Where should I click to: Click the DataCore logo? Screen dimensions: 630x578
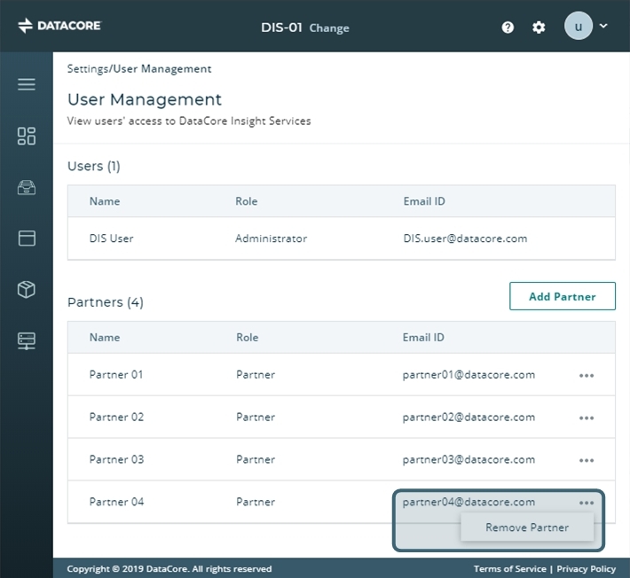coord(59,26)
